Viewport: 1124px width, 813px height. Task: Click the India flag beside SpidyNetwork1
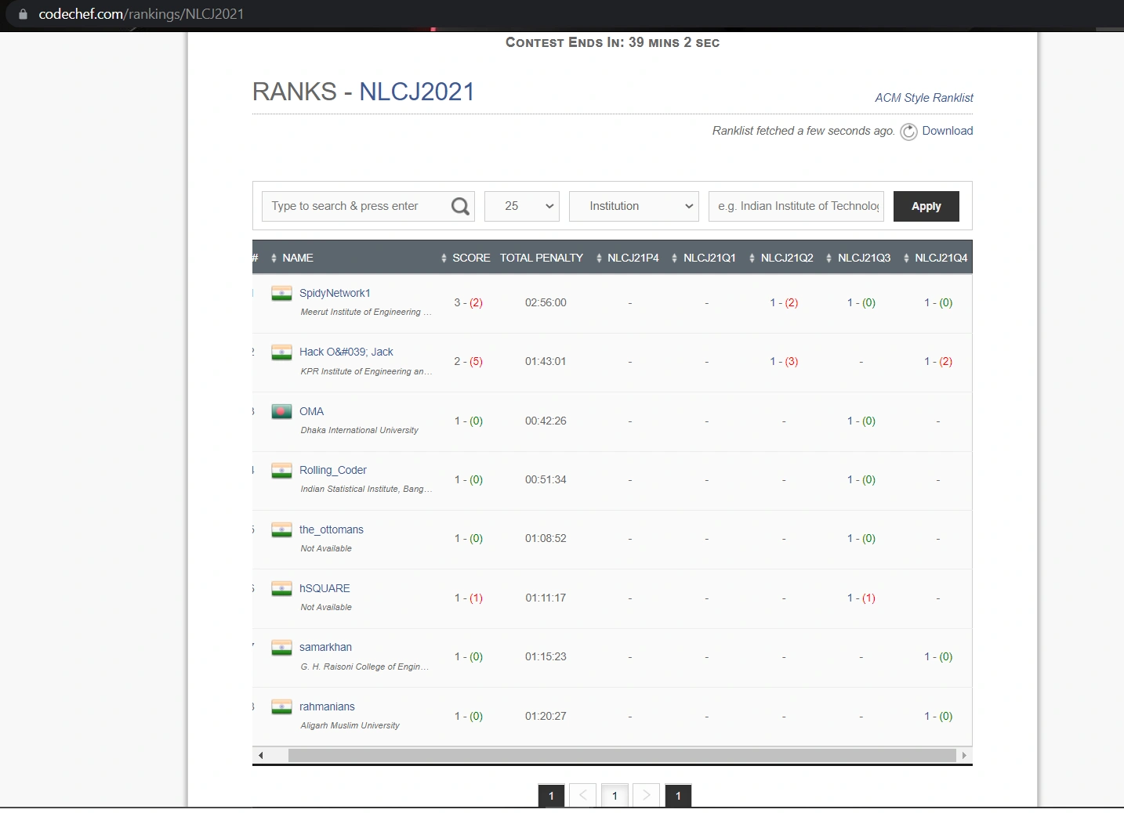tap(281, 294)
